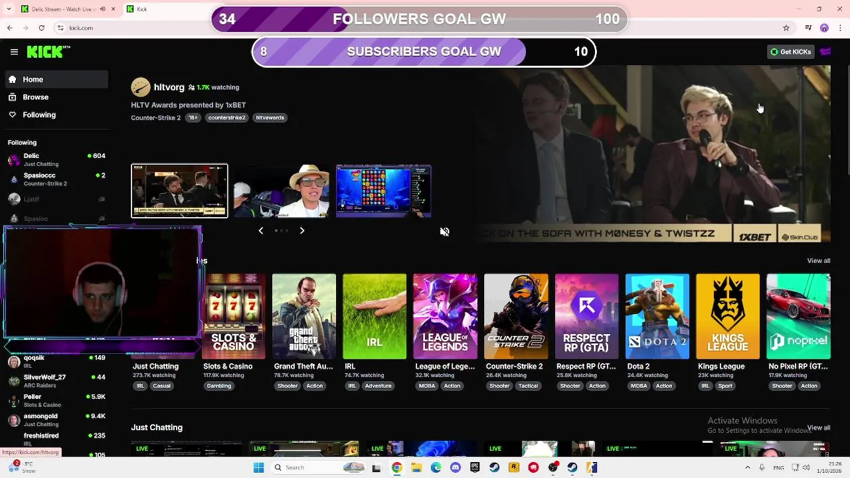Open SilverWolf_27 channel in sidebar
Screen dimensions: 850x478
point(56,380)
